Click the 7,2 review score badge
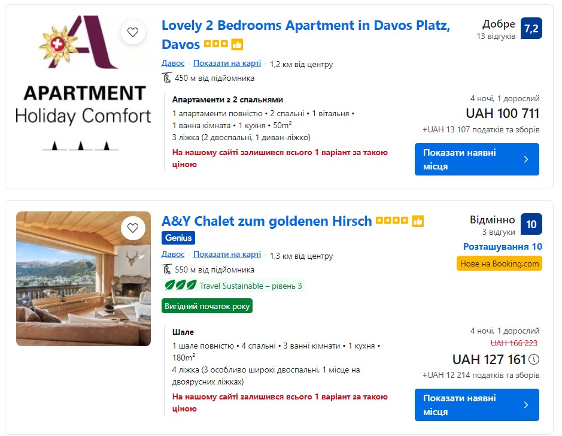The height and width of the screenshot is (436, 562). pyautogui.click(x=531, y=28)
